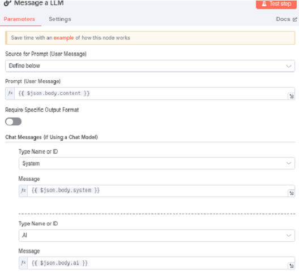This screenshot has height=274, width=299.
Task: Open the System type dropdown
Action: pos(157,163)
